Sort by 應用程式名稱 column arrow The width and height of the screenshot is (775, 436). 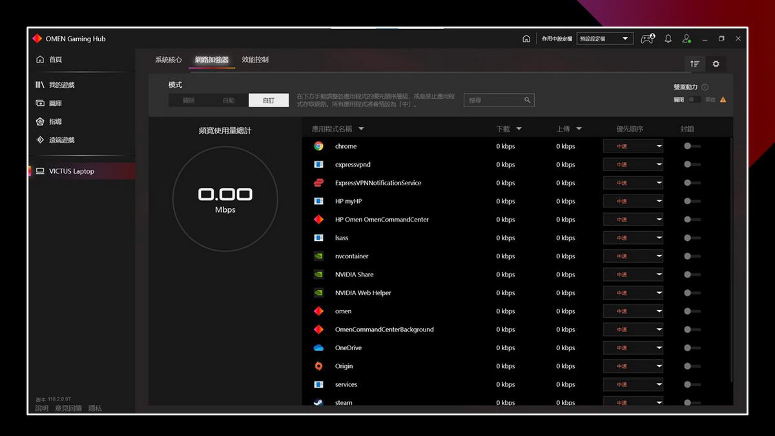pos(361,129)
